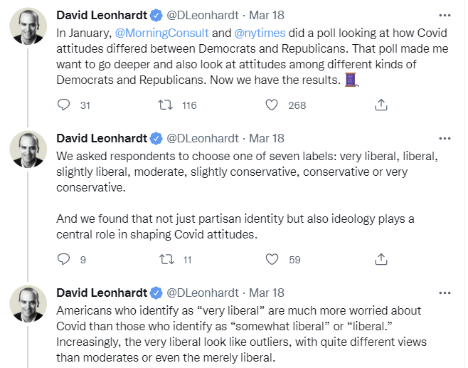Screen dimensions: 468x368
Task: Open more options on the third tweet
Action: point(445,292)
